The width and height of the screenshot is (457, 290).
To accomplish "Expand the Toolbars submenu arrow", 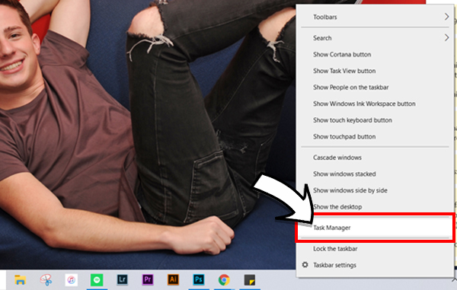I will (446, 17).
